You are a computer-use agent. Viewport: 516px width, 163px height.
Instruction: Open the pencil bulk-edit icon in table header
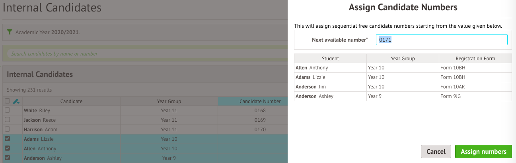[x=16, y=101]
